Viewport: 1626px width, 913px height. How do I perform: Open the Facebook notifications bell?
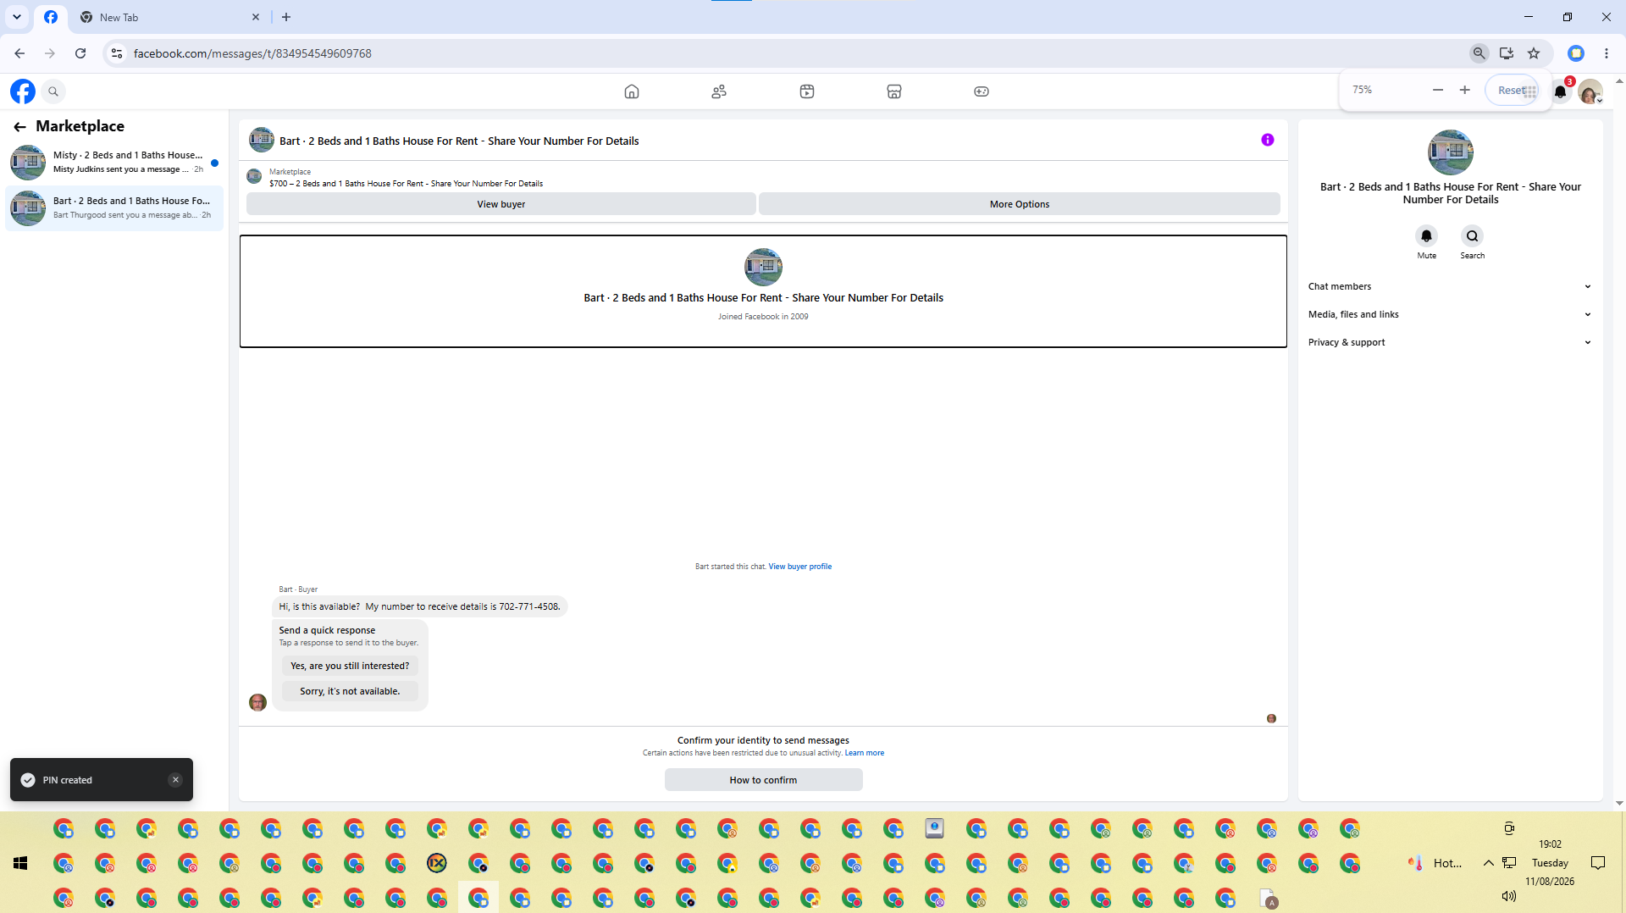1560,91
